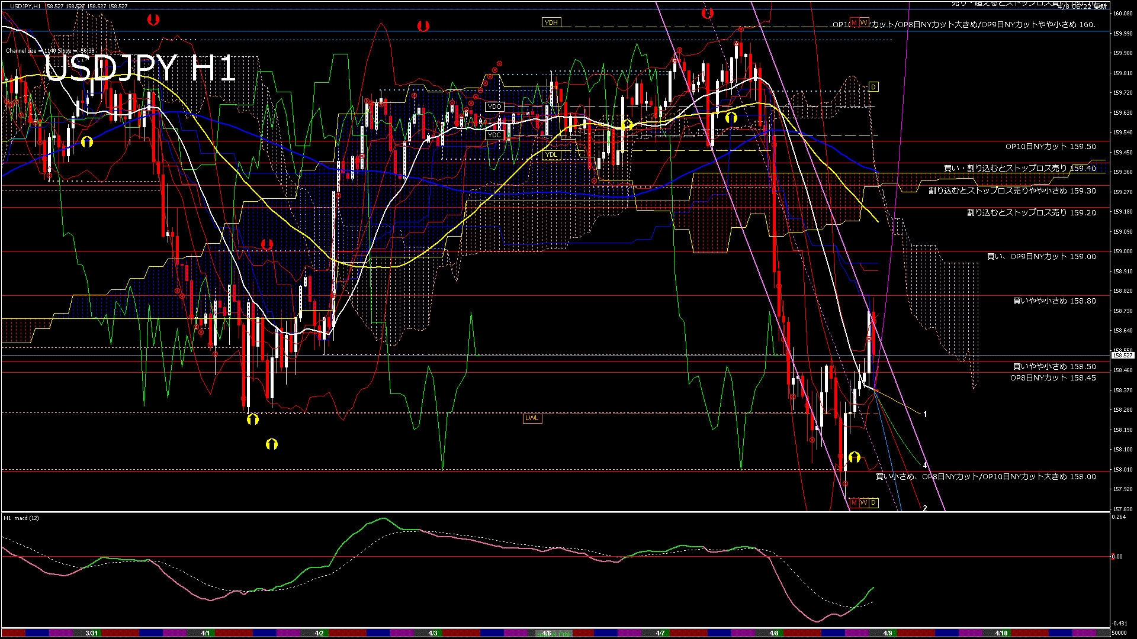This screenshot has width=1137, height=639.
Task: Select the yellow omega icon near the 159.69 average line
Action: (x=733, y=118)
